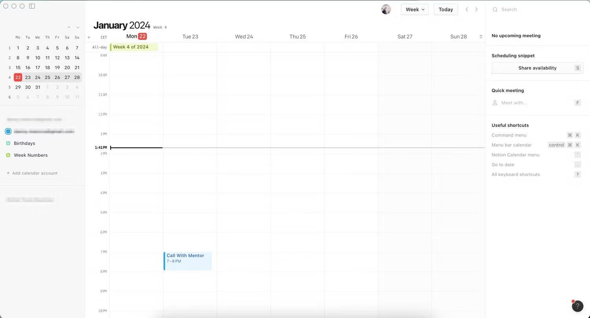
Task: Toggle the sidebar panel icon
Action: coord(32,6)
